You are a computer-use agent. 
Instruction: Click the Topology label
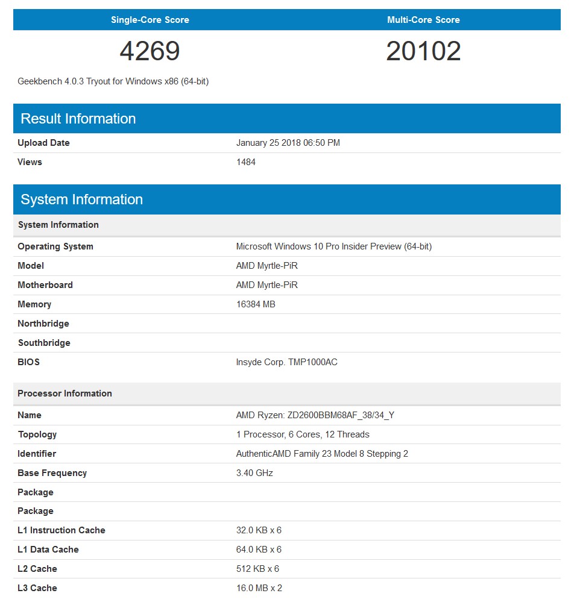tap(37, 434)
